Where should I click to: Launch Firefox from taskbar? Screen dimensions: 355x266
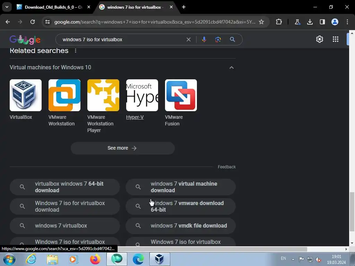95,259
